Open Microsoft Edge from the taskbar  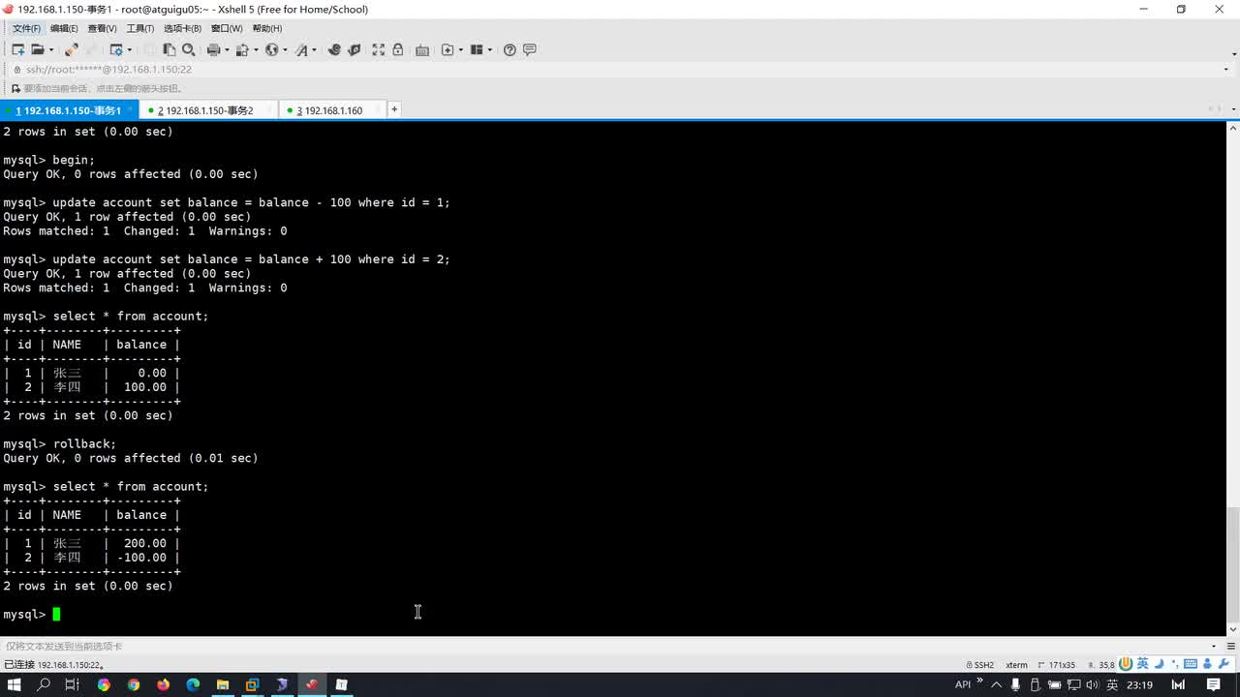tap(193, 684)
